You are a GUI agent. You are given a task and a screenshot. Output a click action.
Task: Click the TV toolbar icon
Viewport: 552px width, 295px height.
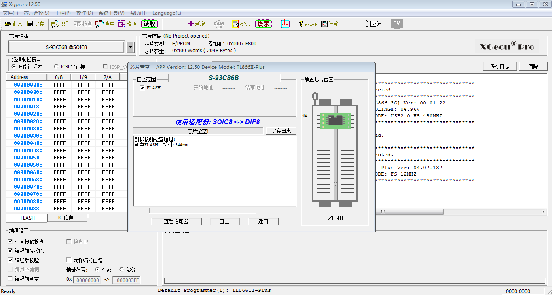coord(397,23)
